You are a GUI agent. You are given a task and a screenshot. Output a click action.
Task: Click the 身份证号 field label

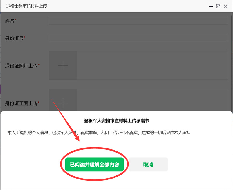pos(14,38)
